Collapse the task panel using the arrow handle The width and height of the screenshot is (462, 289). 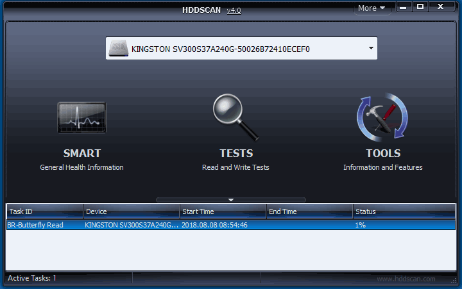pos(231,200)
